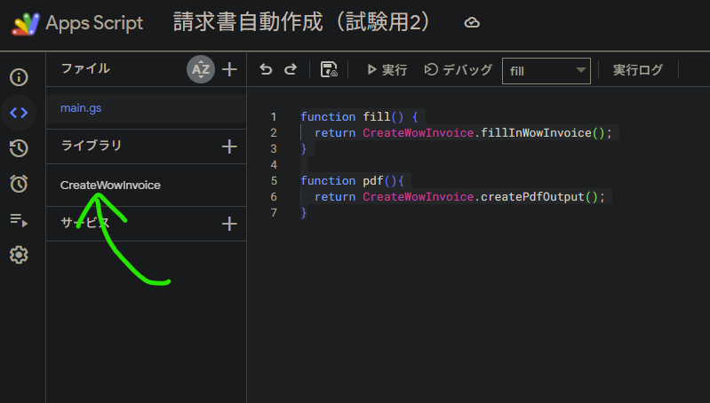
Task: Click the cloud save status icon
Action: pos(472,22)
